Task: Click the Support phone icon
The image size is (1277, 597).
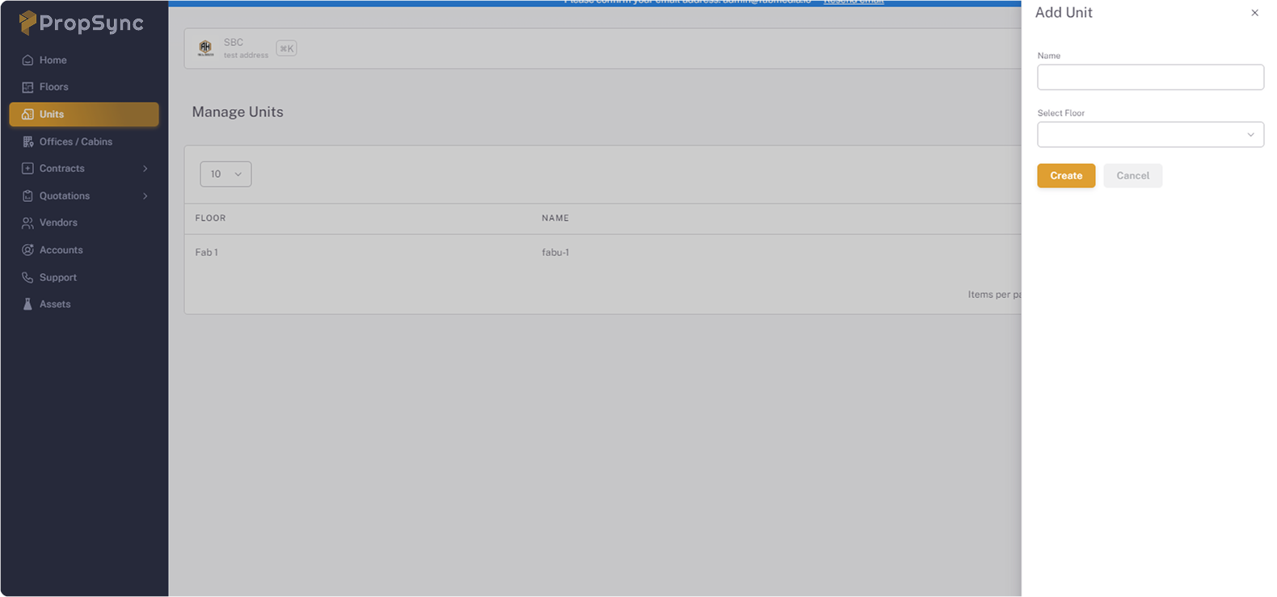Action: point(27,277)
